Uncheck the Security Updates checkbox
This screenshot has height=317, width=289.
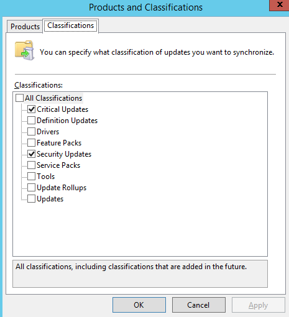pos(31,154)
